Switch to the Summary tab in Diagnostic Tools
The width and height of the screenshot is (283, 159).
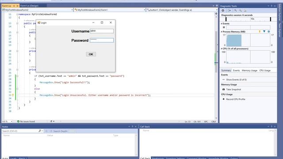(x=226, y=71)
